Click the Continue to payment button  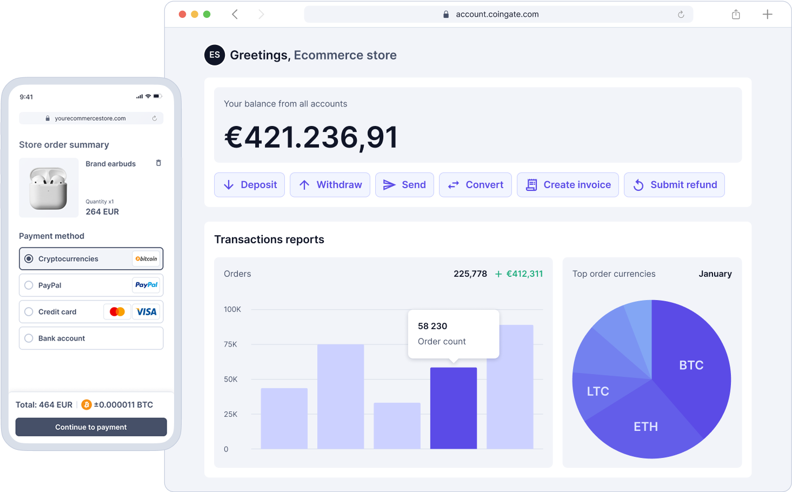pos(91,427)
